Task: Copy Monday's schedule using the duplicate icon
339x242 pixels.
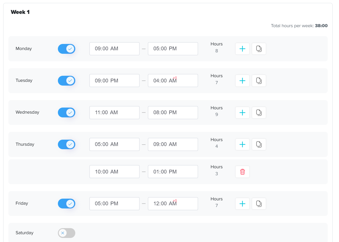Action: [259, 49]
